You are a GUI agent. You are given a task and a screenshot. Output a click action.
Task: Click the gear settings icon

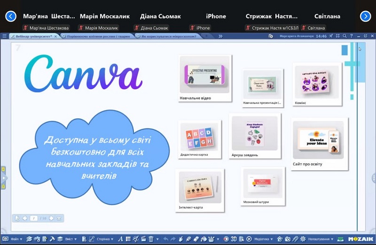[x=303, y=239]
